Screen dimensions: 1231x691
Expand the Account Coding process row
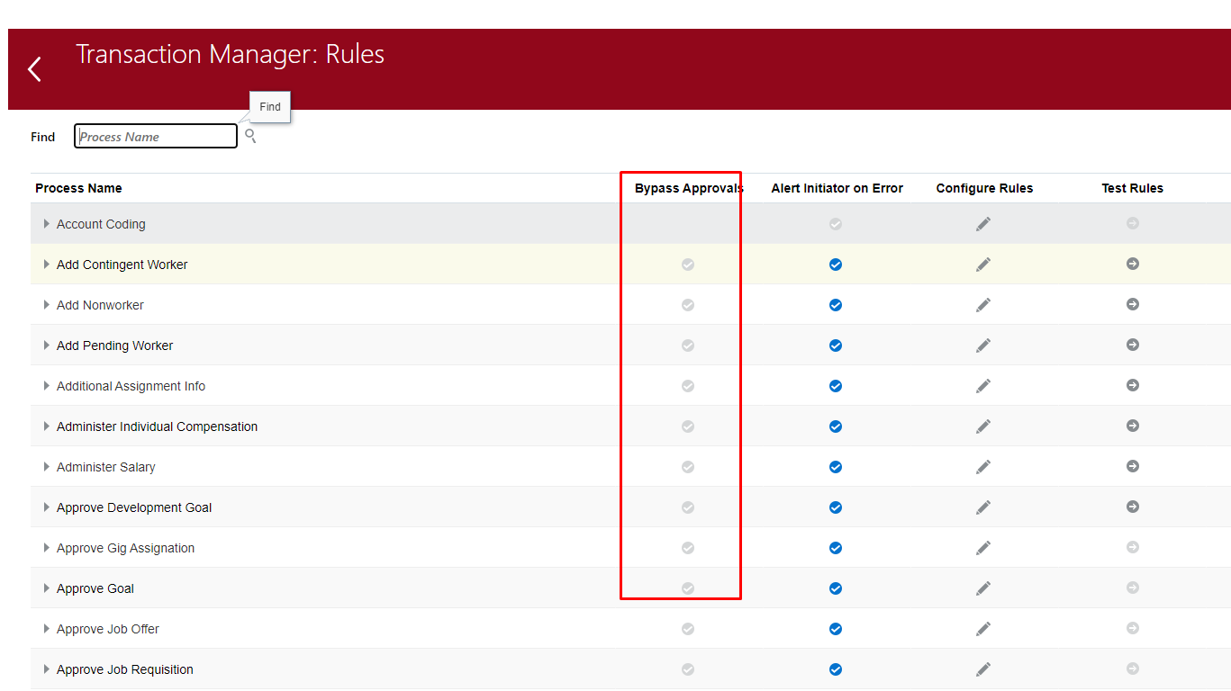(46, 224)
